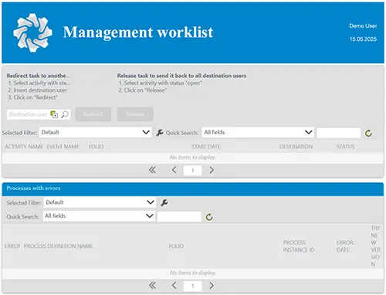Sort by PROCESS DEFINITION NAME column header

click(x=58, y=246)
